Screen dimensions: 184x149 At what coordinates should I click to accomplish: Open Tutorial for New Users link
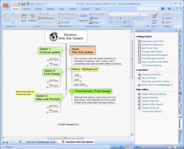click(153, 45)
